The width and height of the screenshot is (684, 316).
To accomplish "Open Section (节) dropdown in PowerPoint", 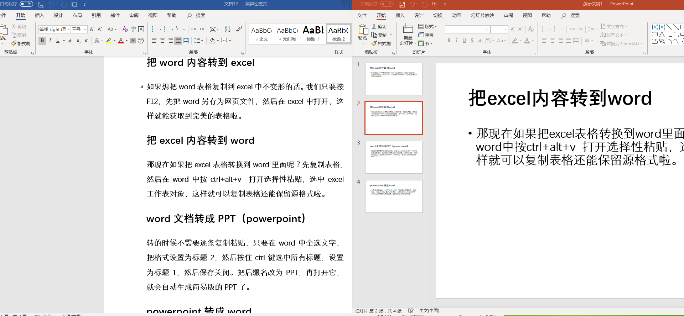I will point(425,43).
